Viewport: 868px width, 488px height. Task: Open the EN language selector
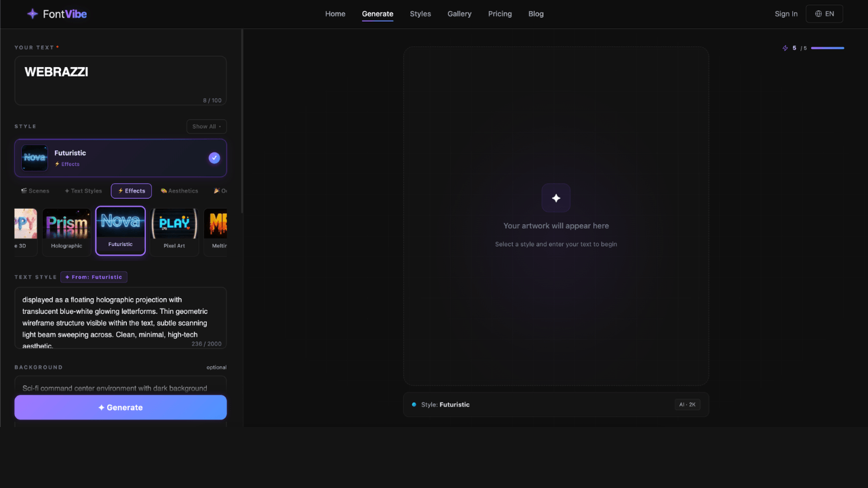(825, 14)
